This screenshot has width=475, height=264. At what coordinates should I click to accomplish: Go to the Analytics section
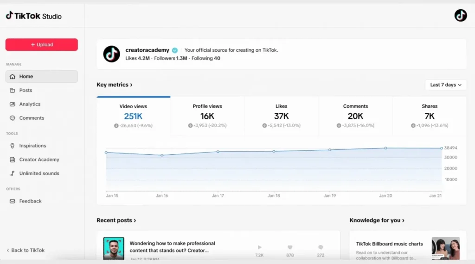tap(41, 104)
